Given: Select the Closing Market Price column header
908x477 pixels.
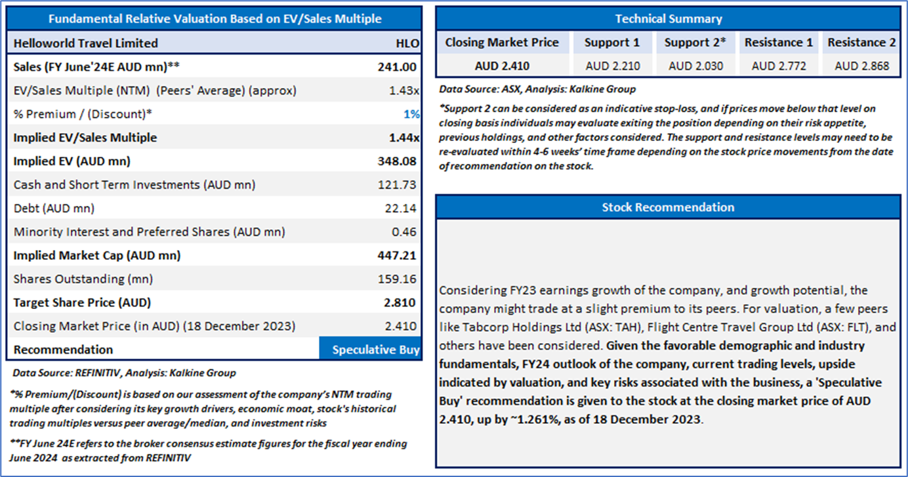Looking at the screenshot, I should point(502,43).
